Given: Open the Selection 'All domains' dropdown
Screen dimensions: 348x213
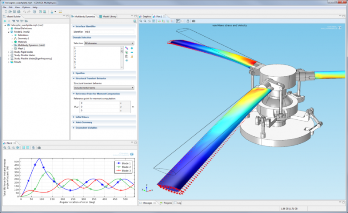Looking at the screenshot, I should click(x=109, y=43).
